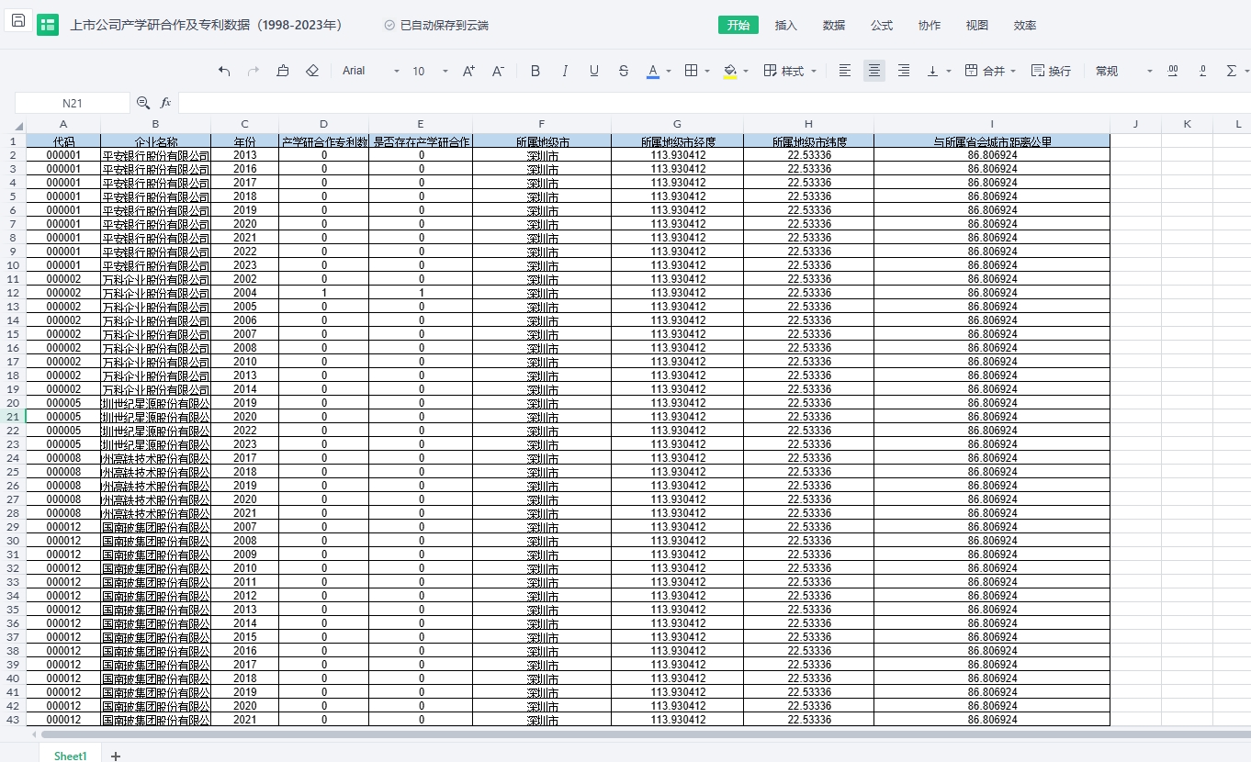
Task: Open the 合并 merge cells dropdown
Action: [x=992, y=71]
